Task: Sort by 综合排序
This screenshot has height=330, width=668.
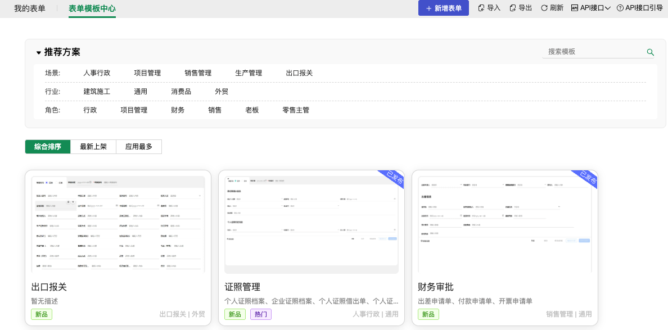Action: tap(48, 147)
